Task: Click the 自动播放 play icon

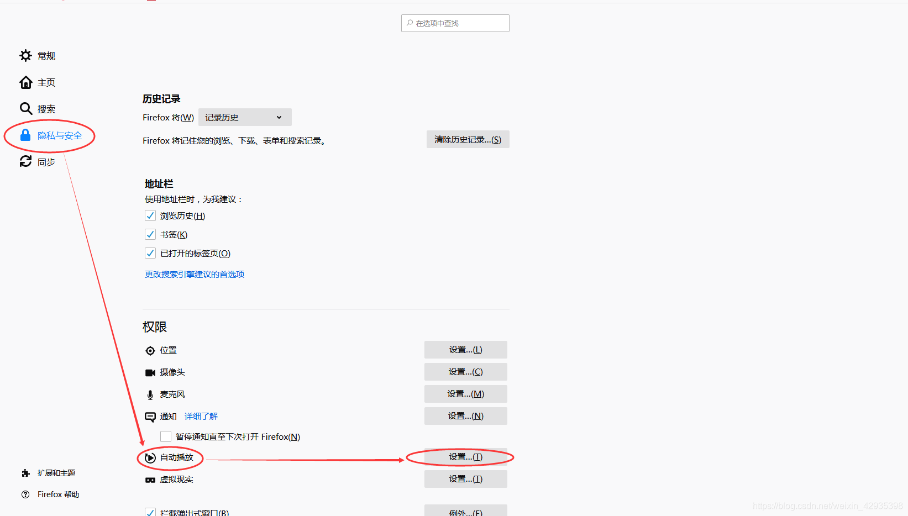Action: [x=150, y=457]
